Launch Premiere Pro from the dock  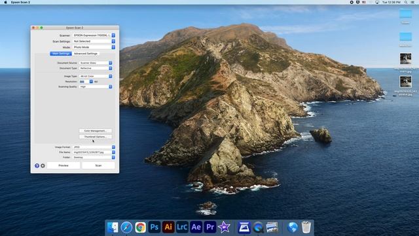pyautogui.click(x=210, y=227)
